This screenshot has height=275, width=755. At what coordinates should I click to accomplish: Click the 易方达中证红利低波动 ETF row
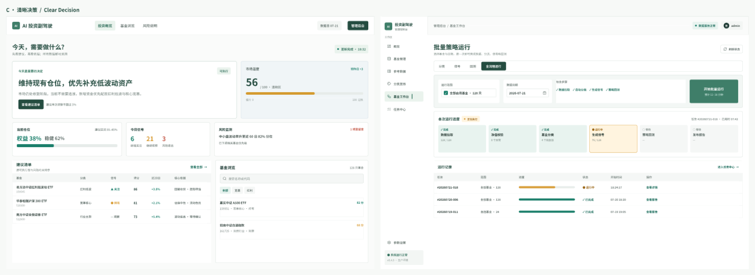(x=112, y=189)
